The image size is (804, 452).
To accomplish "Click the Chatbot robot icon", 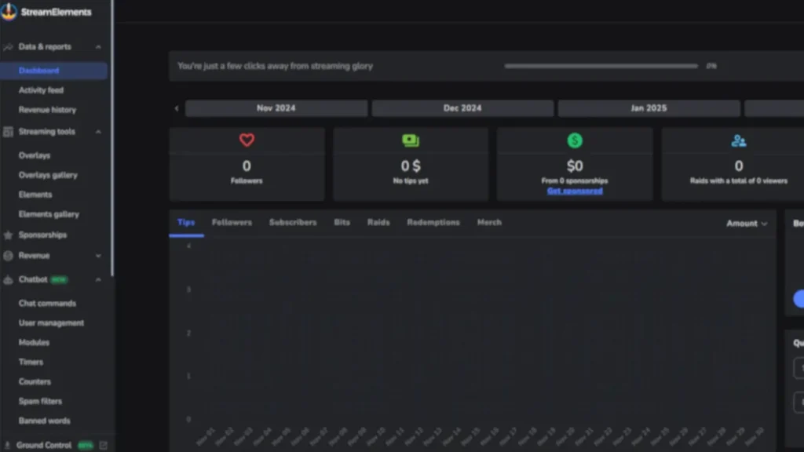I will [8, 279].
